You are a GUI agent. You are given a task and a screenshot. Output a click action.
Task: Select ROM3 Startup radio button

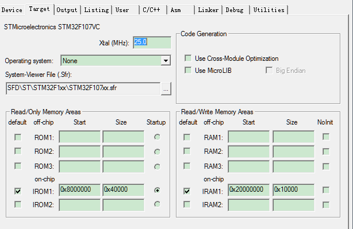tap(157, 167)
